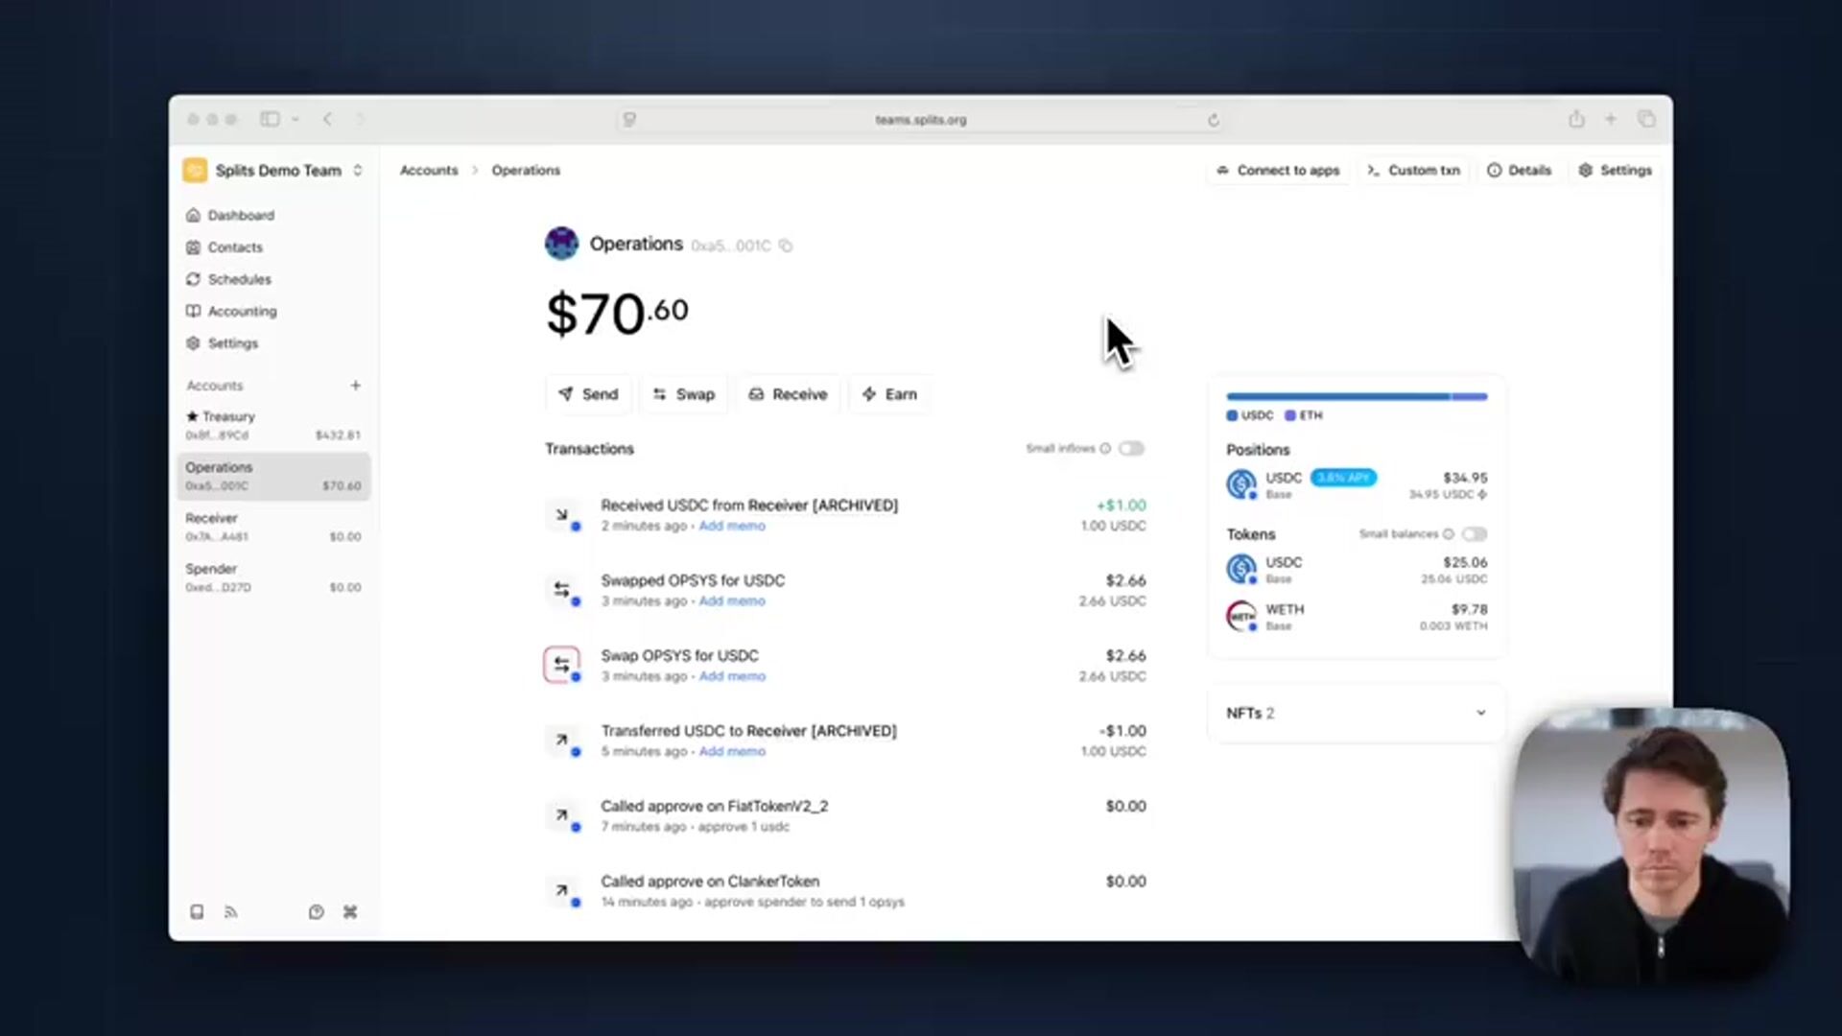The image size is (1842, 1036).
Task: Expand the NFTs section
Action: tap(1480, 713)
